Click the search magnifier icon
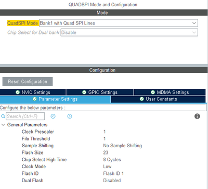This screenshot has width=208, height=189. tap(3, 116)
